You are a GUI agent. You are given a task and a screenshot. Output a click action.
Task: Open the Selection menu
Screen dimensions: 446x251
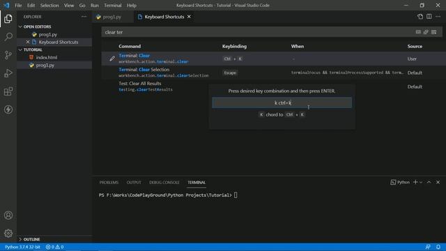coord(49,5)
